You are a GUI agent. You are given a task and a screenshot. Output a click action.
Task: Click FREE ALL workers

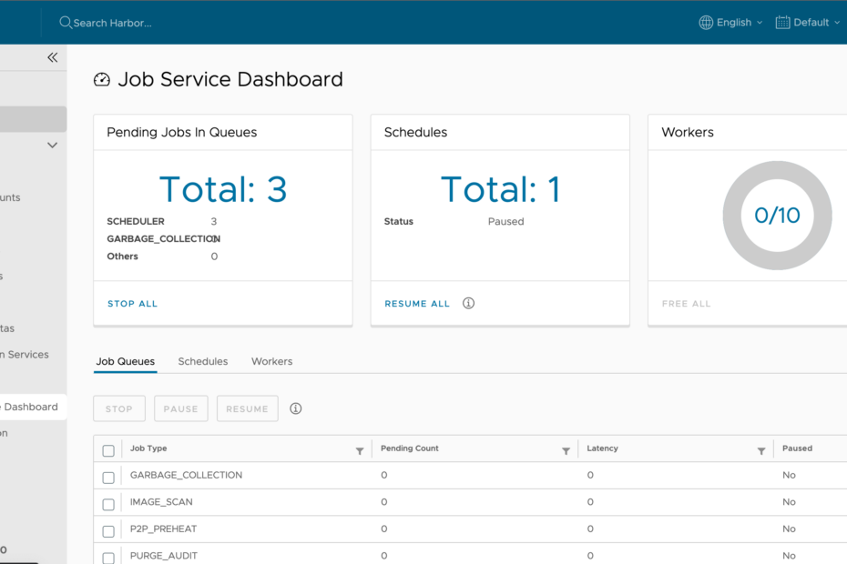tap(686, 304)
